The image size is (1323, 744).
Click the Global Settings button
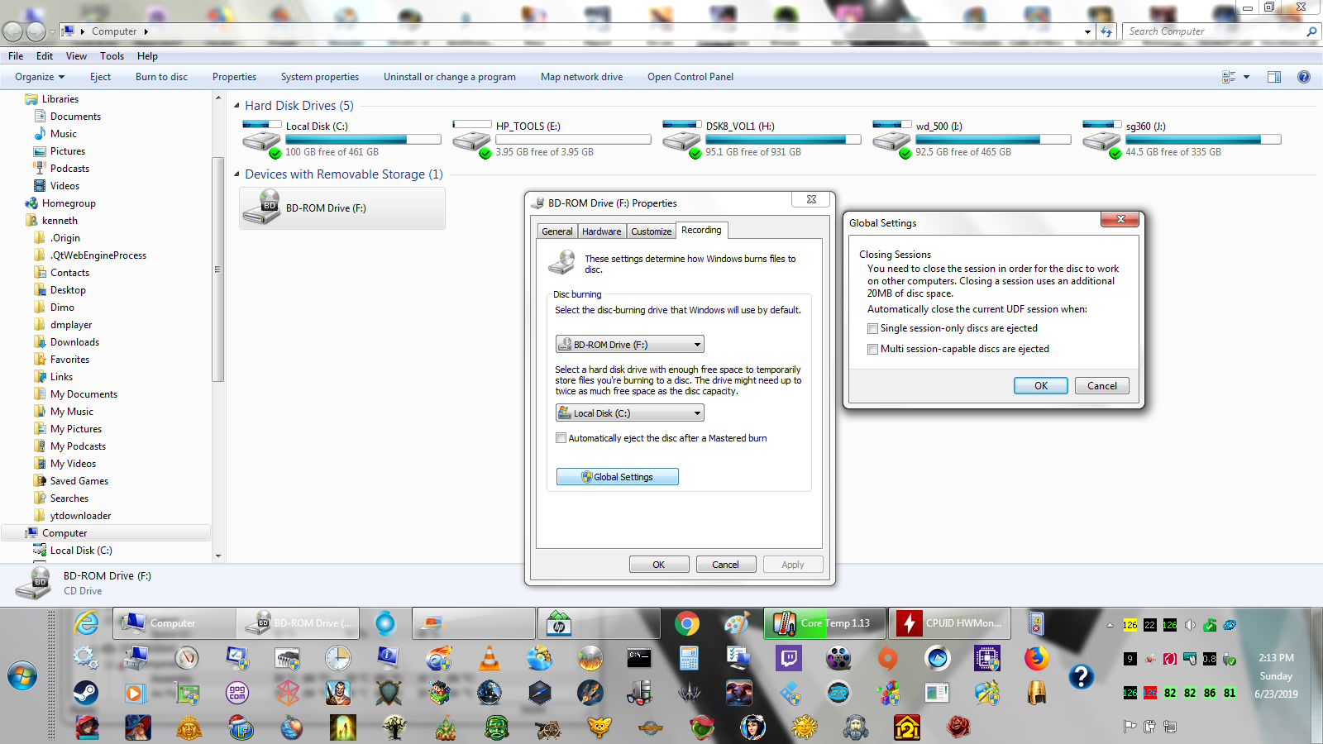coord(618,477)
